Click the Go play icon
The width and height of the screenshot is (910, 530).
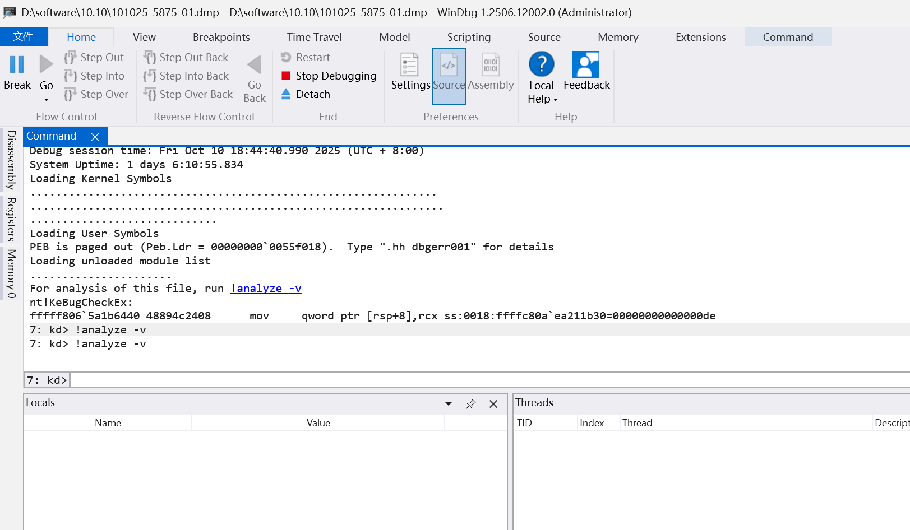47,64
